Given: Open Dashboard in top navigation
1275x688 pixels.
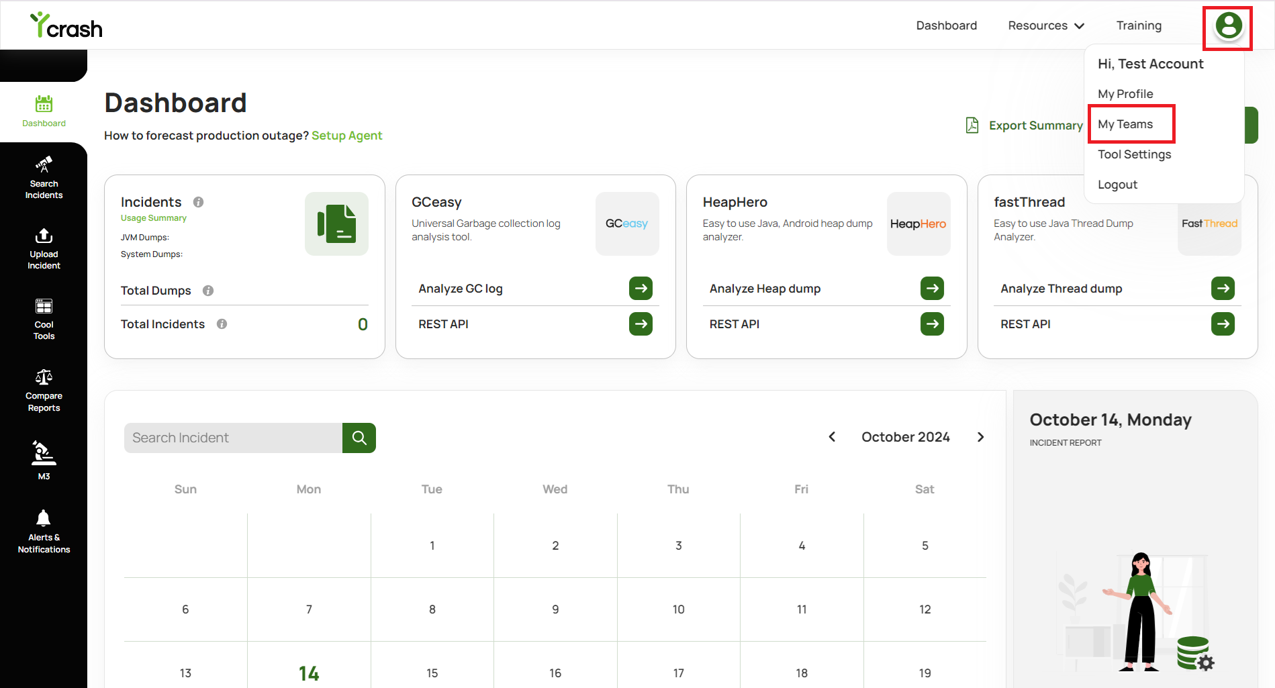Looking at the screenshot, I should (x=947, y=26).
